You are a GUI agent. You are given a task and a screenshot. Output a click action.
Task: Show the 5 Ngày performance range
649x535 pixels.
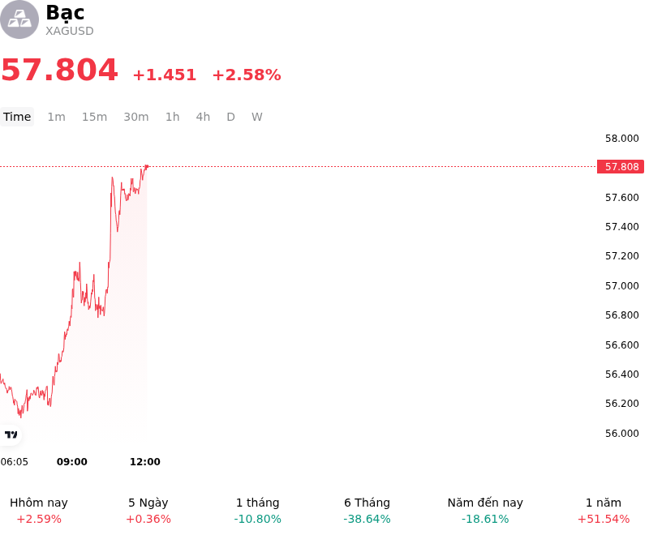point(148,511)
